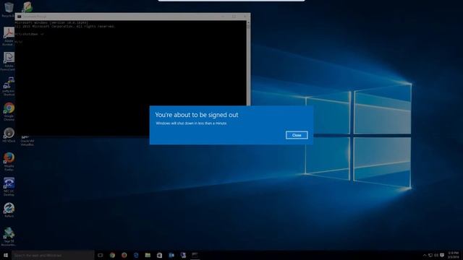
Task: Open Task View on the taskbar
Action: coord(101,255)
